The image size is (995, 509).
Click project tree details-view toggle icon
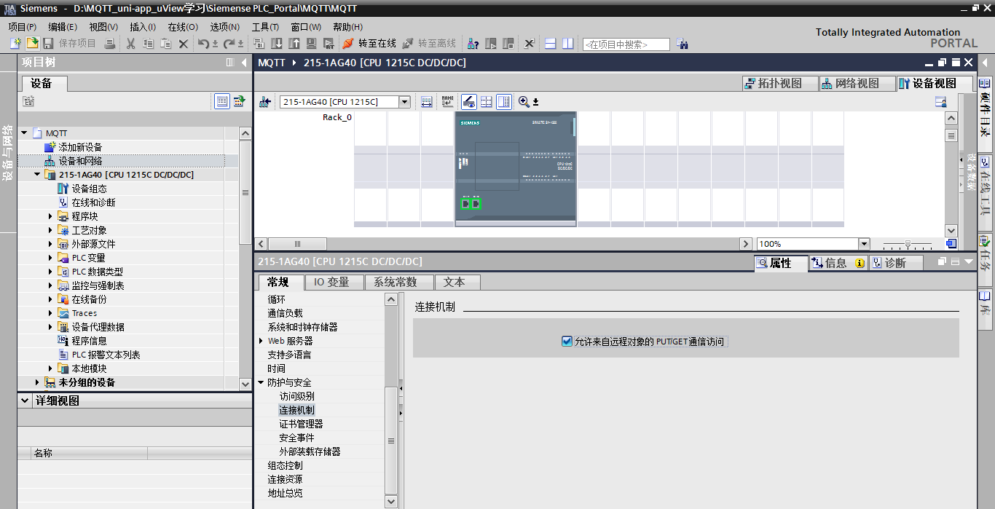(x=222, y=101)
